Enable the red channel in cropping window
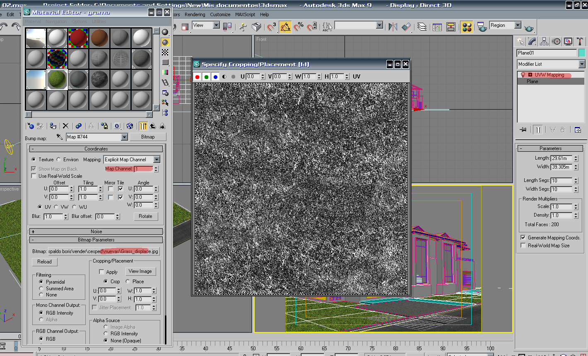The width and height of the screenshot is (588, 356). [x=198, y=77]
